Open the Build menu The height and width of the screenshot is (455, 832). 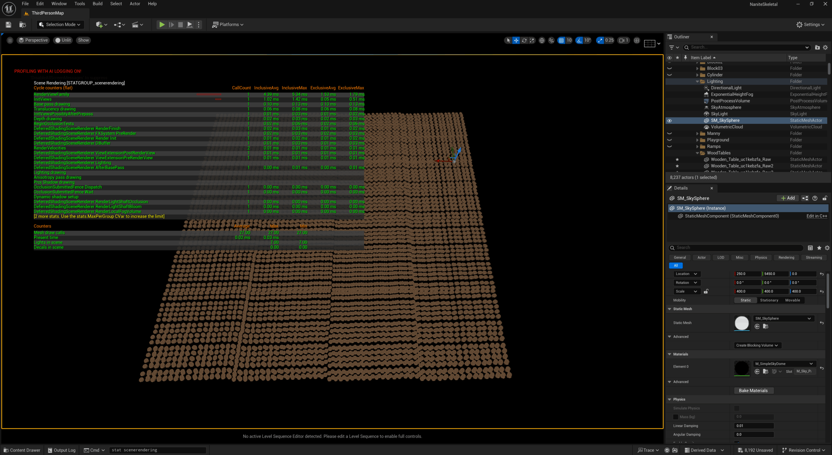pyautogui.click(x=97, y=4)
